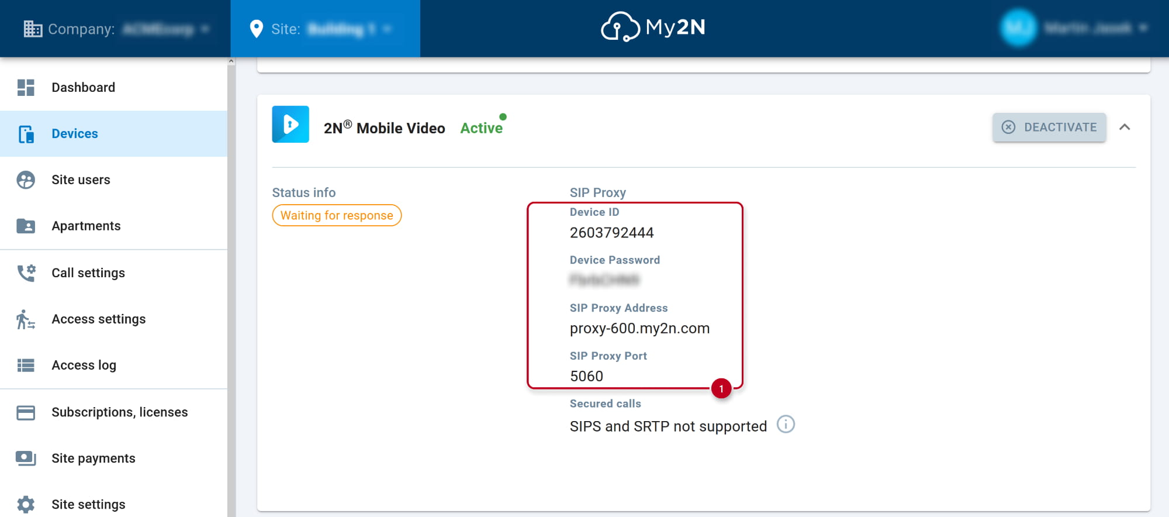Click the Access settings walking-person icon

[x=26, y=319]
